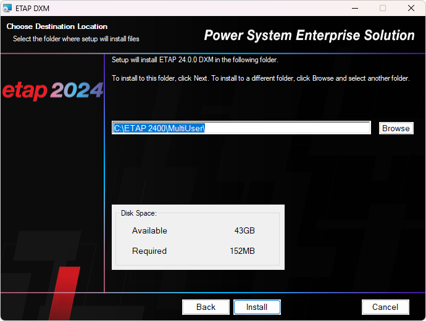Click the "To install to this folder" instruction

[x=261, y=78]
